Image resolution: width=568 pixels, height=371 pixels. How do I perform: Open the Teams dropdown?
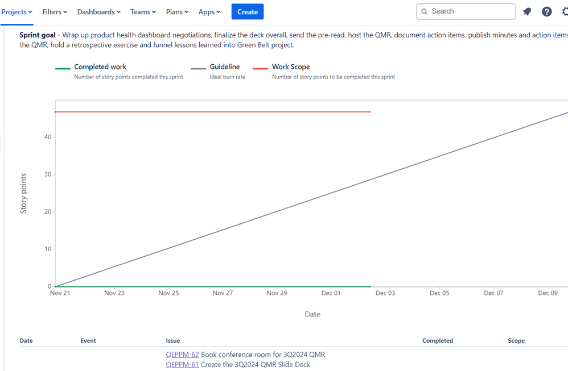[143, 12]
